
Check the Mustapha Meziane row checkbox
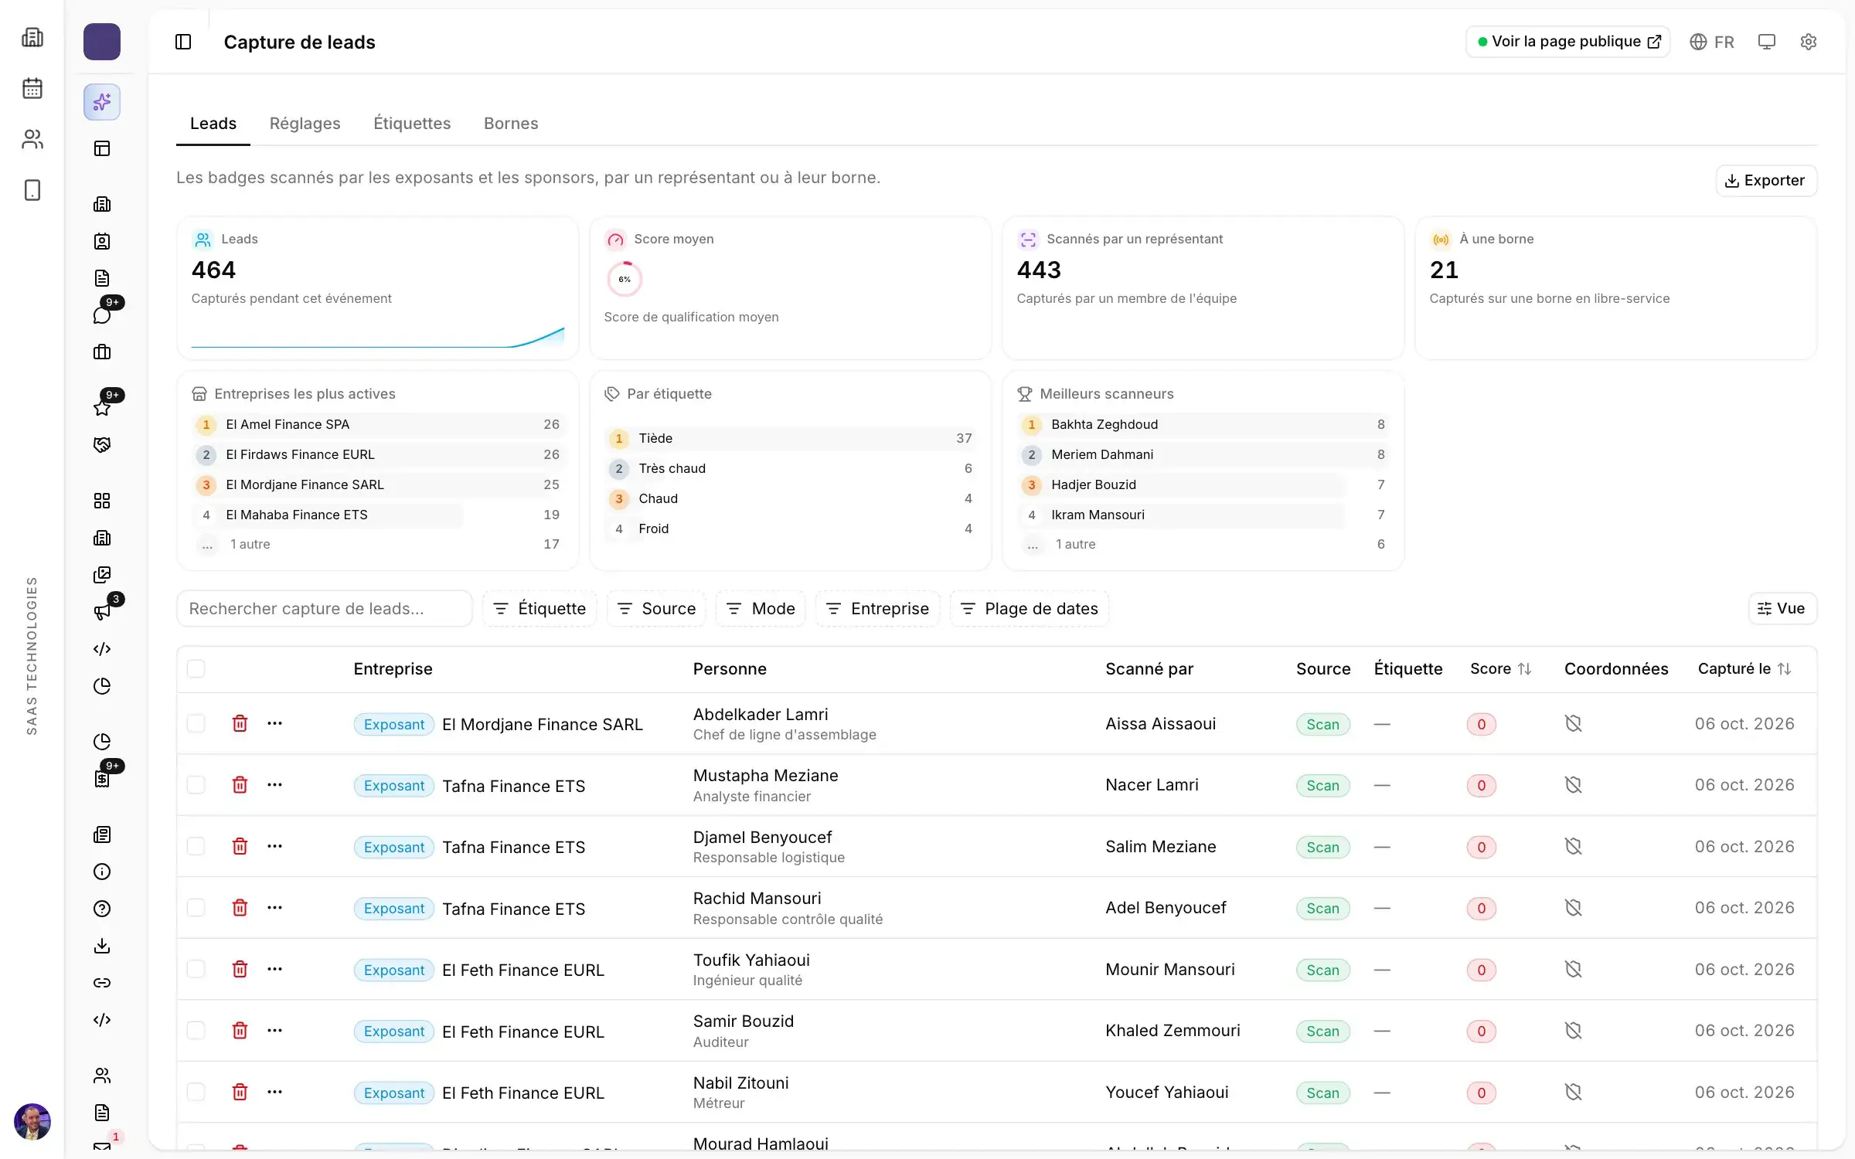click(x=196, y=785)
